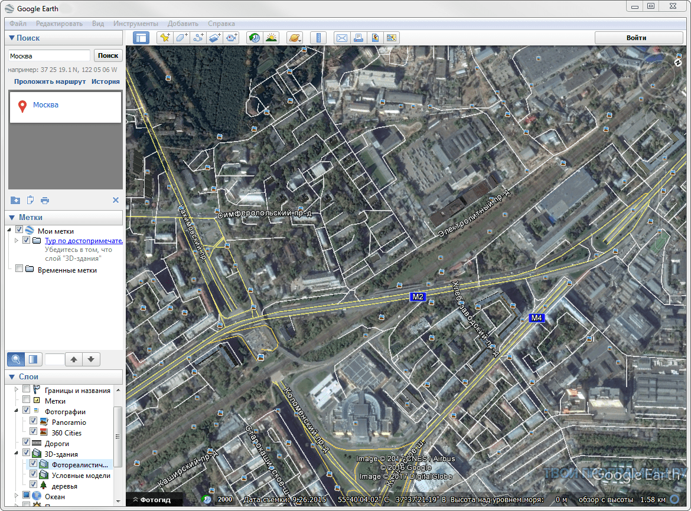
Task: Open the Вид menu
Action: click(x=98, y=24)
